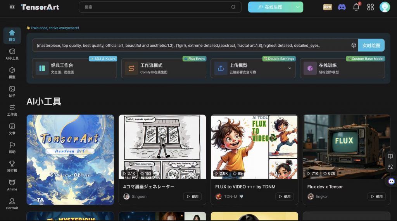The image size is (397, 221).
Task: Click the Flux Event tag
Action: [195, 59]
